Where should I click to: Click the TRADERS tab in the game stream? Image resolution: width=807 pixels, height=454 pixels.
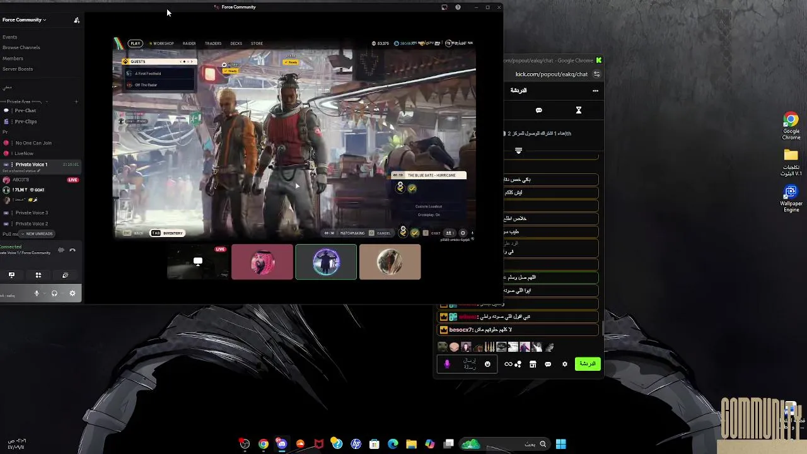[x=213, y=44]
